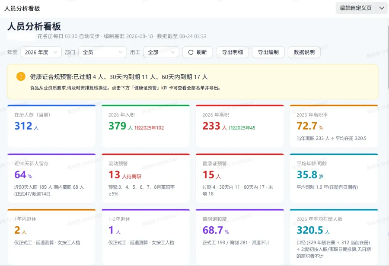Open the dropdown arrow next to 编辑自定义页

pos(382,8)
